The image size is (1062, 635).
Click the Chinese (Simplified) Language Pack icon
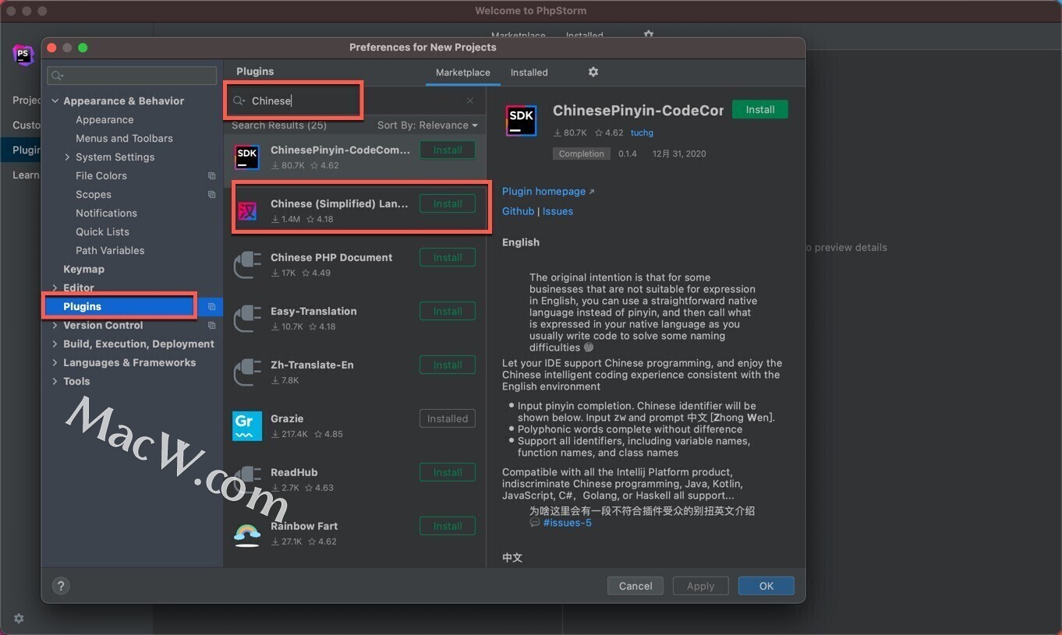(246, 210)
